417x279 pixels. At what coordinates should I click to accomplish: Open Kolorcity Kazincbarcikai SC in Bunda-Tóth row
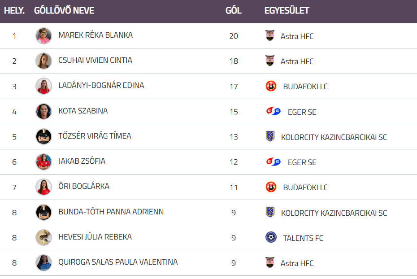[334, 213]
